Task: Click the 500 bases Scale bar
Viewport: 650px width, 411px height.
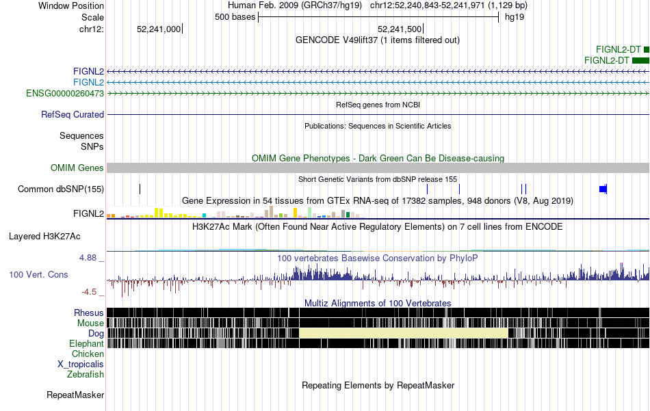Action: tap(378, 17)
